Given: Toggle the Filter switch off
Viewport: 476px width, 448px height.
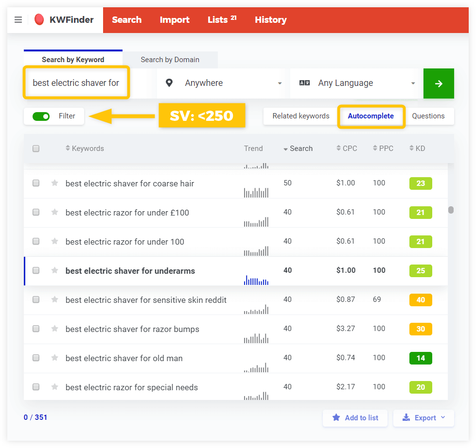Looking at the screenshot, I should [41, 116].
